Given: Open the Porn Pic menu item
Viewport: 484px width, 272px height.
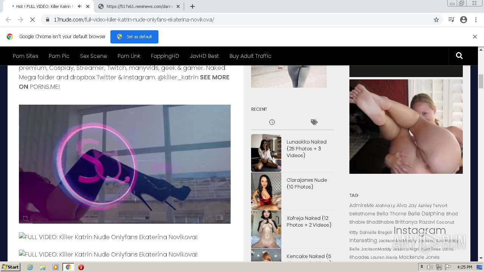Looking at the screenshot, I should 59,56.
